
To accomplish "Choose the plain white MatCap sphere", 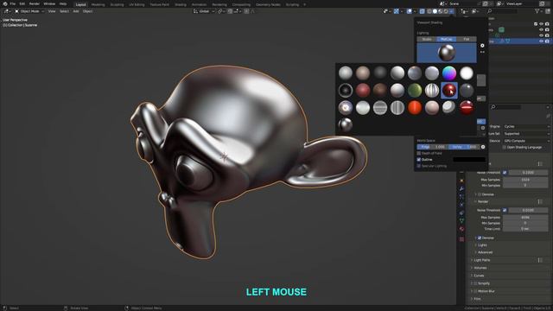I will click(x=467, y=73).
